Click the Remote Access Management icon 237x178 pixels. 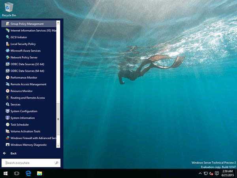click(x=8, y=84)
